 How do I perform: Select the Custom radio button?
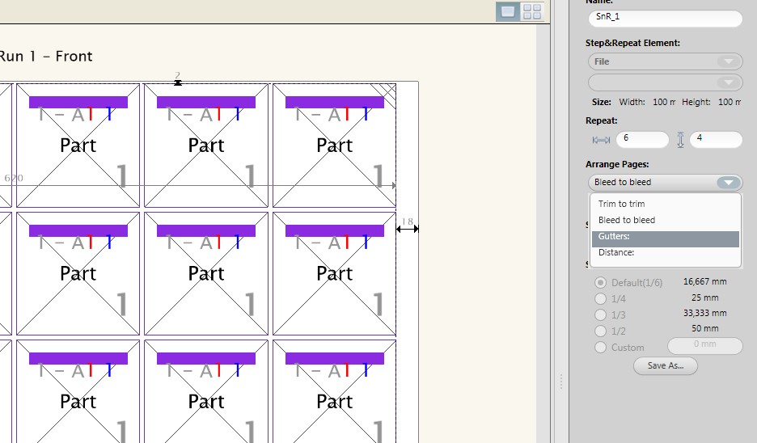(600, 347)
